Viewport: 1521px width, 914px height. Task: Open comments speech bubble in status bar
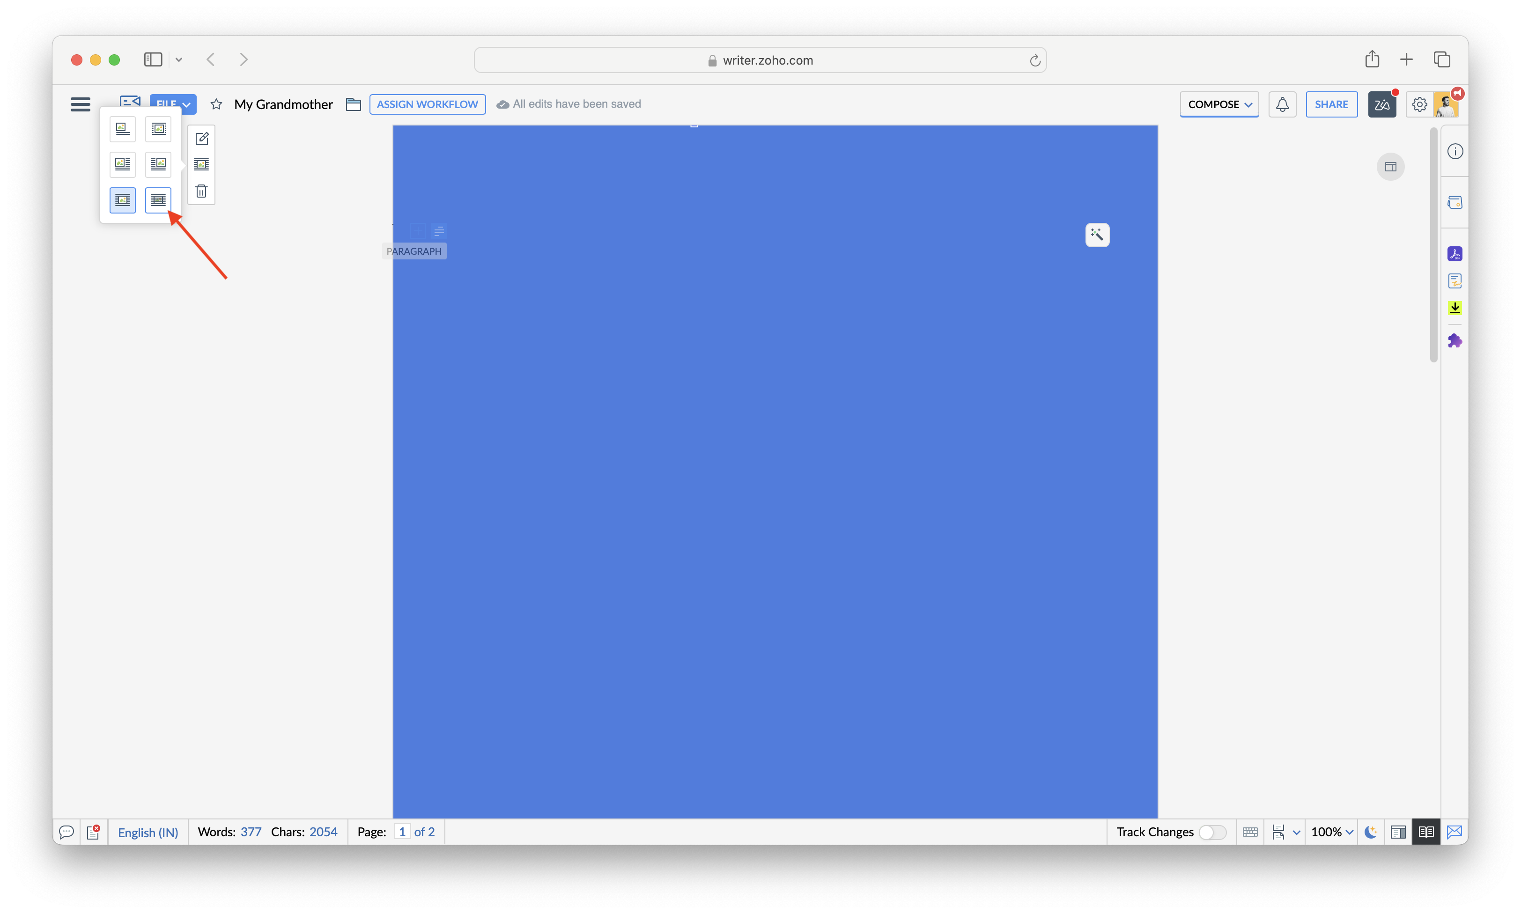[x=66, y=832]
